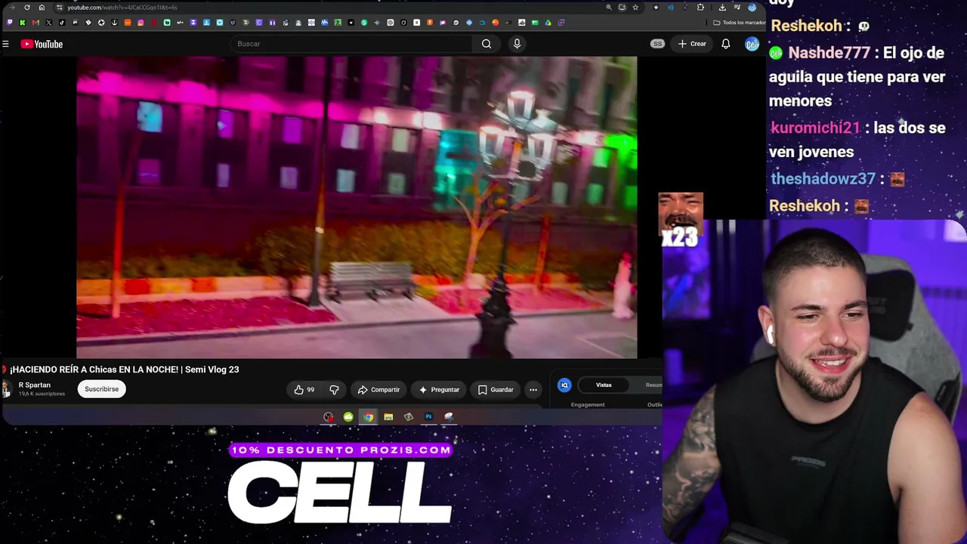
Task: Open the YouTube account avatar menu
Action: 751,44
